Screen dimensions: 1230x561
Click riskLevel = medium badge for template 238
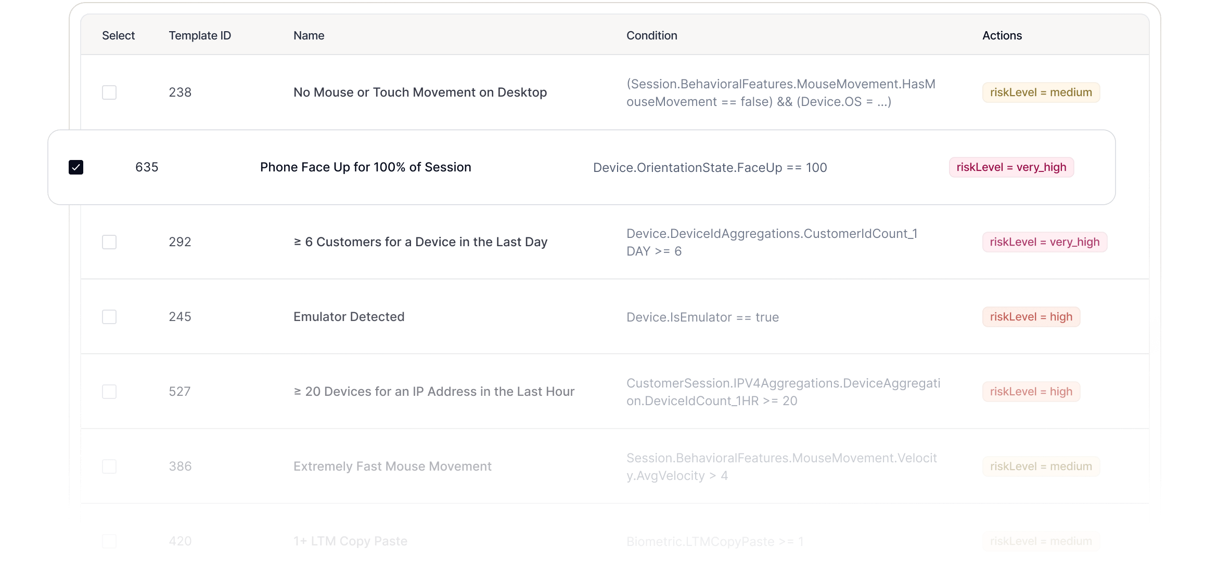point(1041,92)
